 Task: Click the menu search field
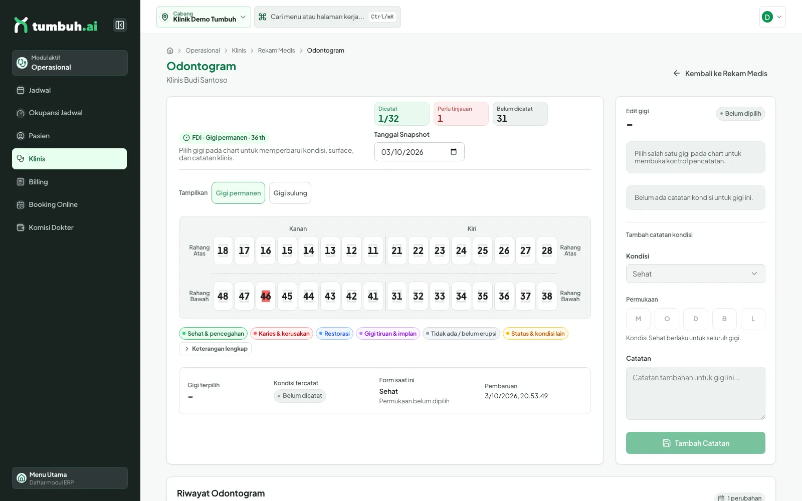327,17
